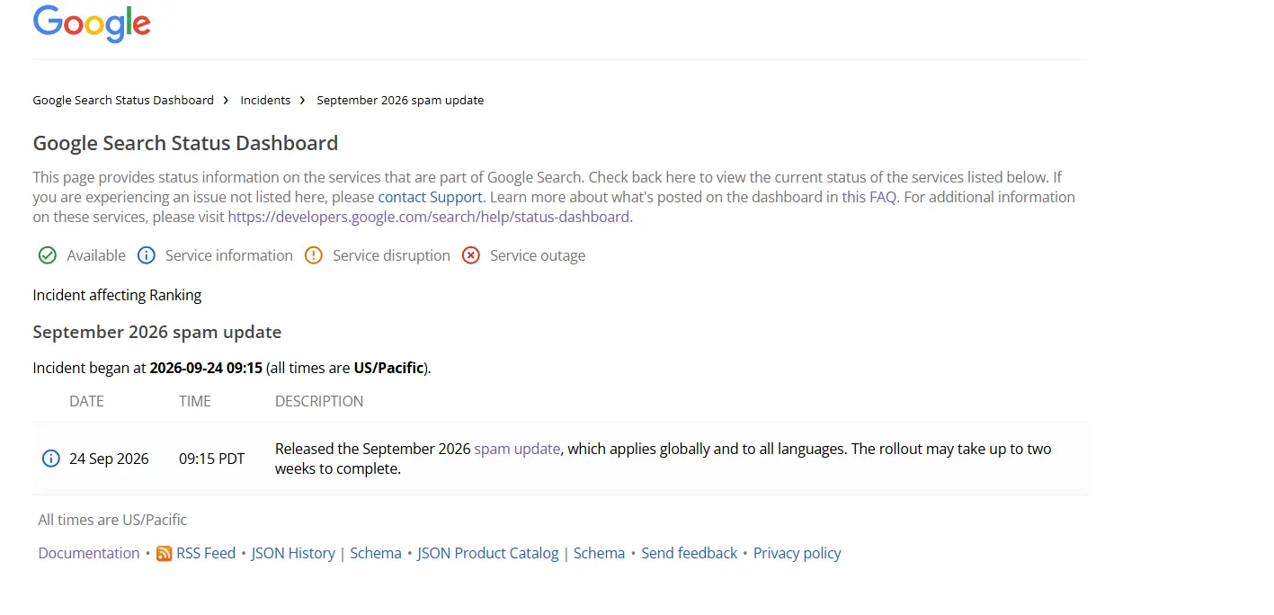This screenshot has height=615, width=1274.
Task: Click the red Service outage icon
Action: point(471,255)
